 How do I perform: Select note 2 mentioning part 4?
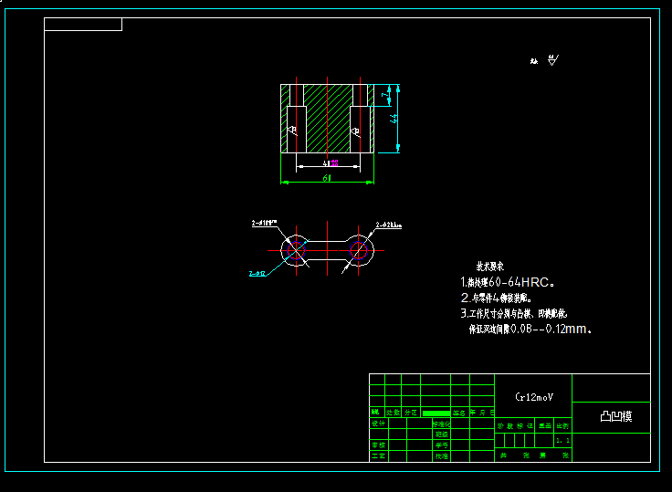tap(497, 298)
